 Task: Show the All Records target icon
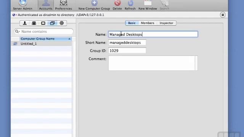62,23
